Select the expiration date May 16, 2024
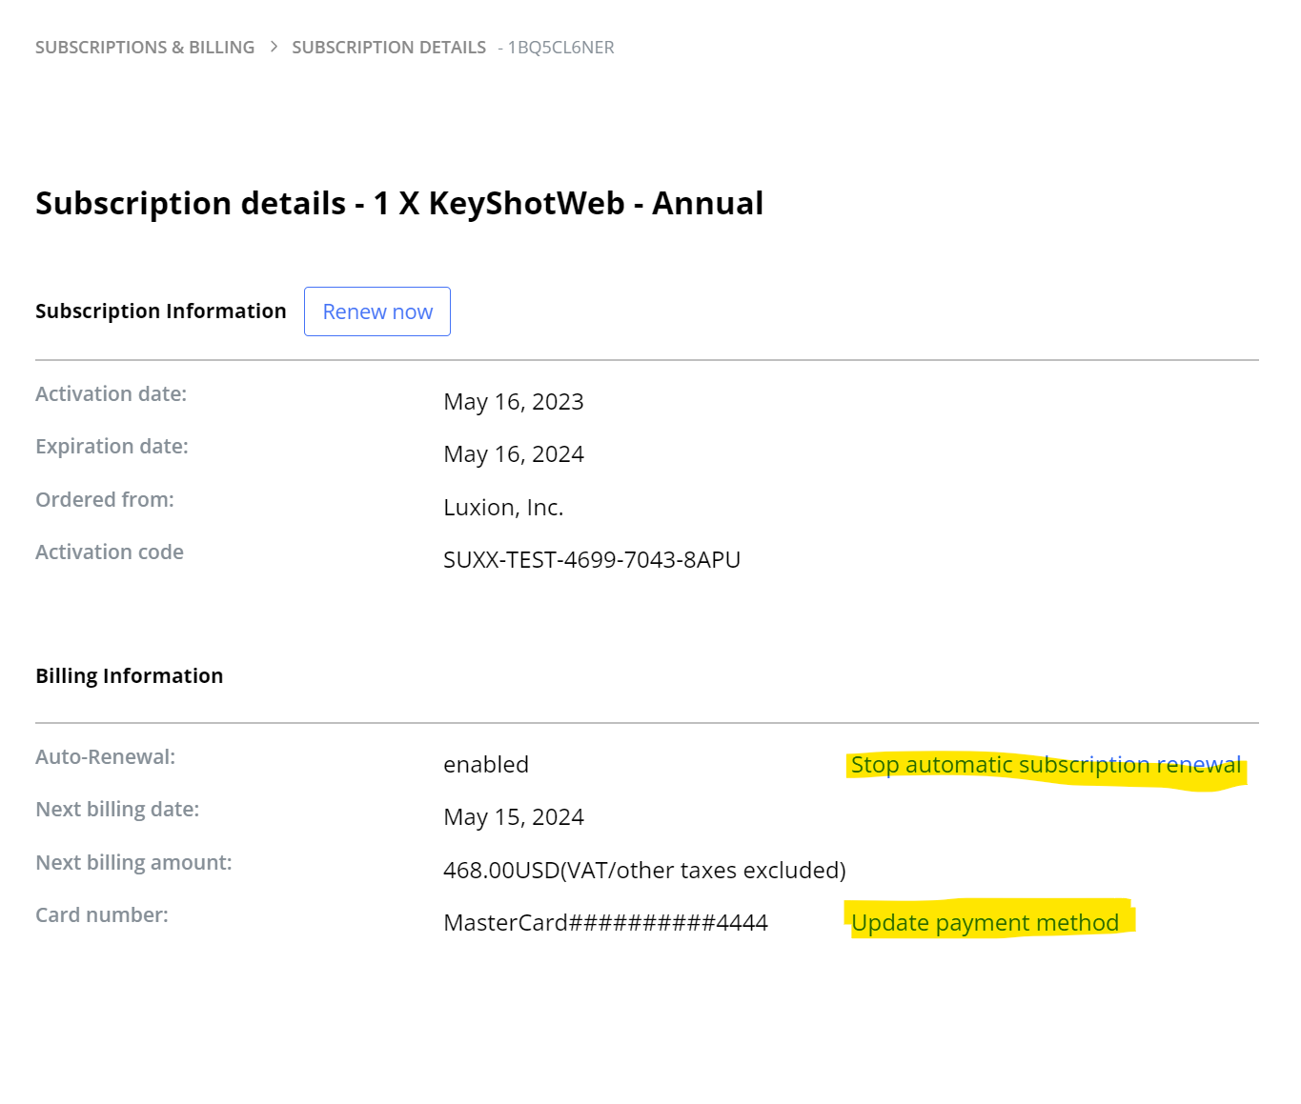Screen dimensions: 1301x1104 click(x=513, y=453)
